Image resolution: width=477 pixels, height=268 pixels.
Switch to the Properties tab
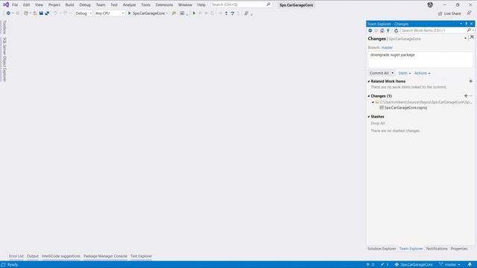[x=459, y=249]
